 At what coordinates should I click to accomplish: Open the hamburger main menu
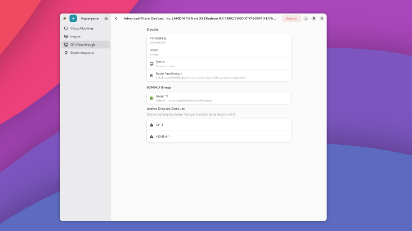[x=106, y=18]
